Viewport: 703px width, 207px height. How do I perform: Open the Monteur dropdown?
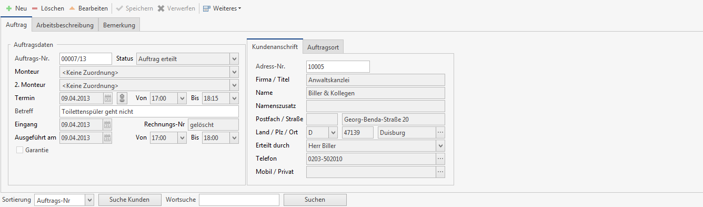(x=234, y=72)
